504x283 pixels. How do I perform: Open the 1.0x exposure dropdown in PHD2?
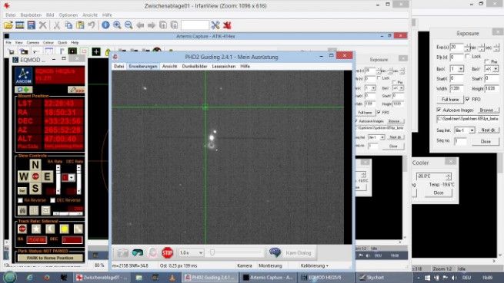(x=191, y=253)
